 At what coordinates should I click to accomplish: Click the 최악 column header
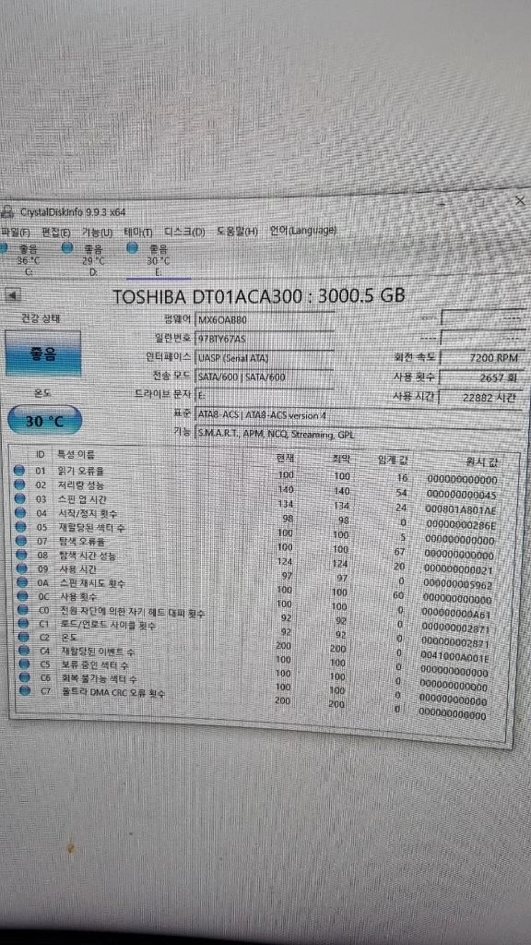click(340, 460)
